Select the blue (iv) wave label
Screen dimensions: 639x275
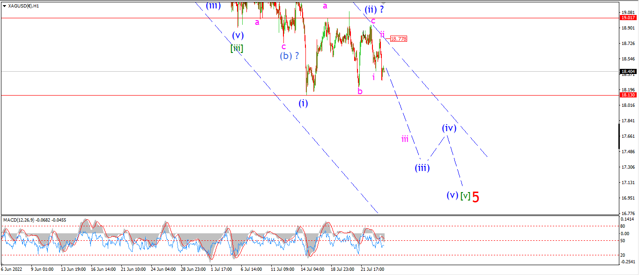pyautogui.click(x=448, y=127)
